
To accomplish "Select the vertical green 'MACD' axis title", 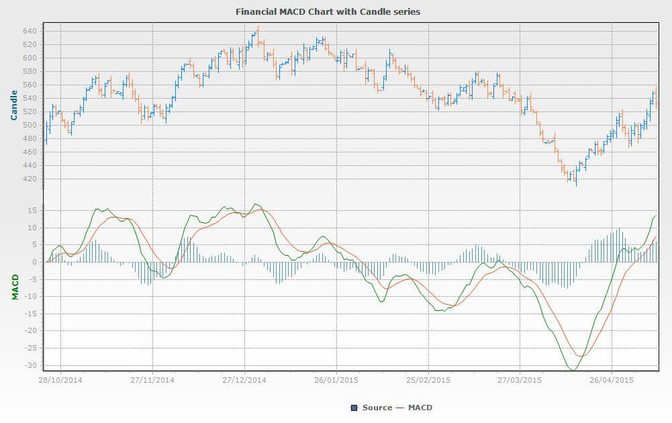I will [x=15, y=287].
